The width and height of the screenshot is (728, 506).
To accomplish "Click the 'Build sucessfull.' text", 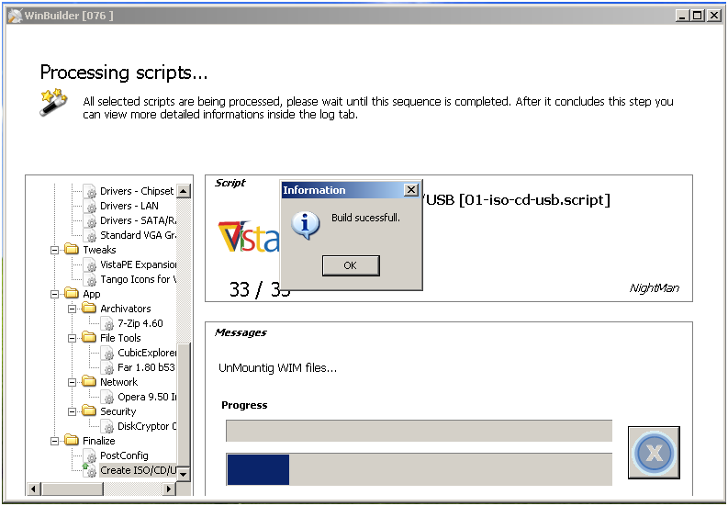I will tap(365, 218).
